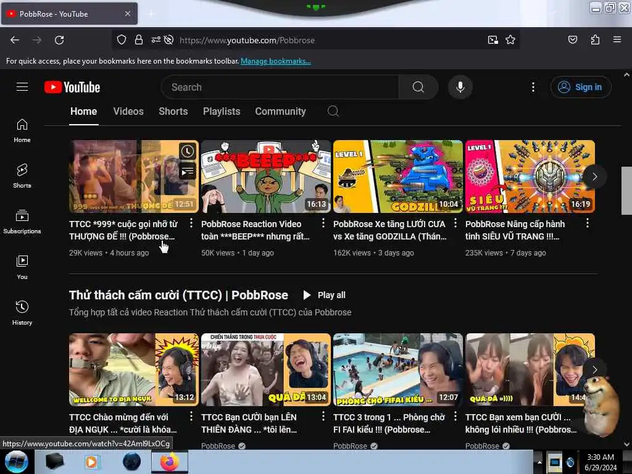
Task: Click the YouTube logo
Action: (x=72, y=87)
